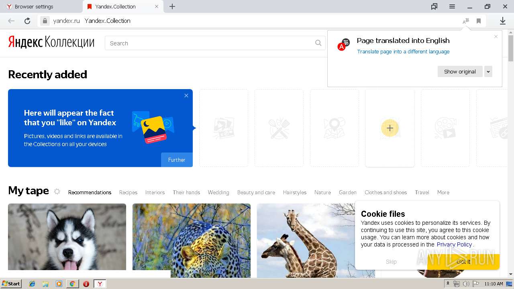Screen dimensions: 514x289
Task: Bookmark this page via address bar icon
Action: (x=479, y=21)
